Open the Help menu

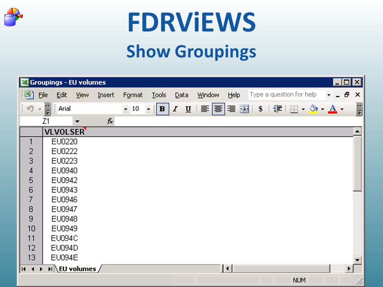[234, 95]
